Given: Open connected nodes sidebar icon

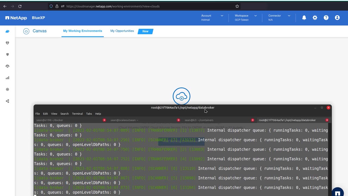Looking at the screenshot, I should [x=7, y=101].
